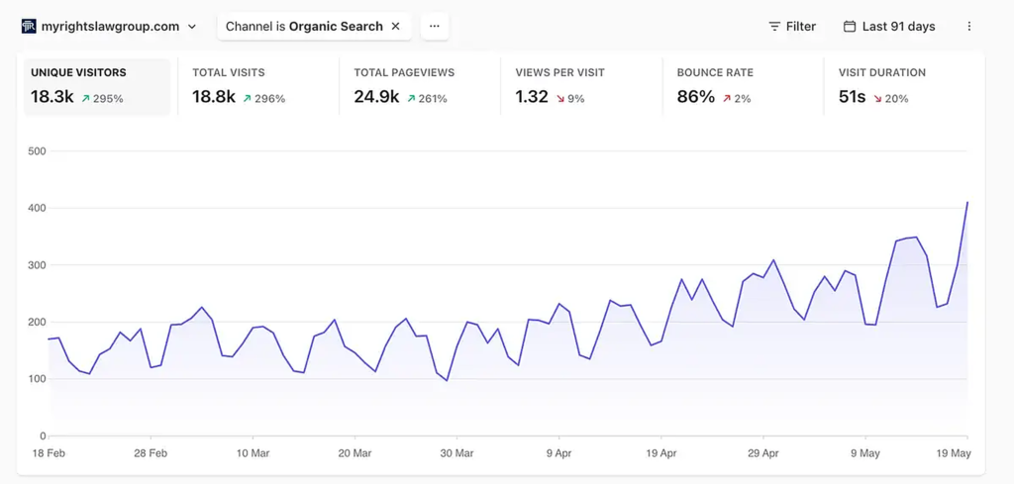Viewport: 1014px width, 484px height.
Task: Open the Last 91 days date picker
Action: tap(889, 27)
